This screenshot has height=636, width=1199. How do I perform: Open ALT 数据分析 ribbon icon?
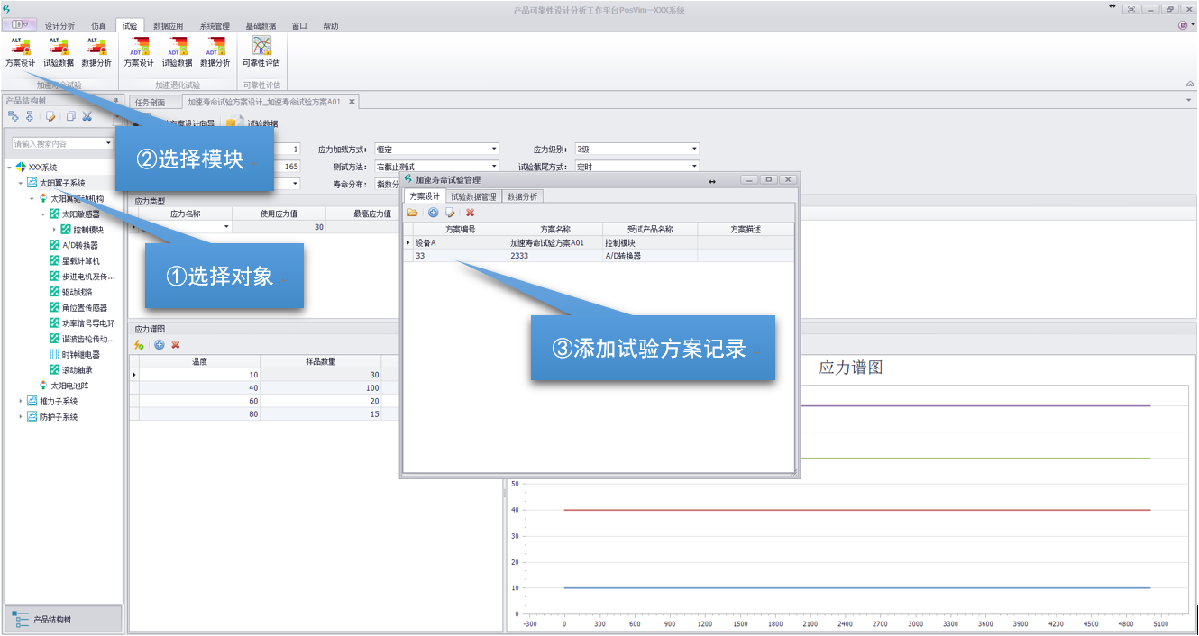[x=96, y=52]
